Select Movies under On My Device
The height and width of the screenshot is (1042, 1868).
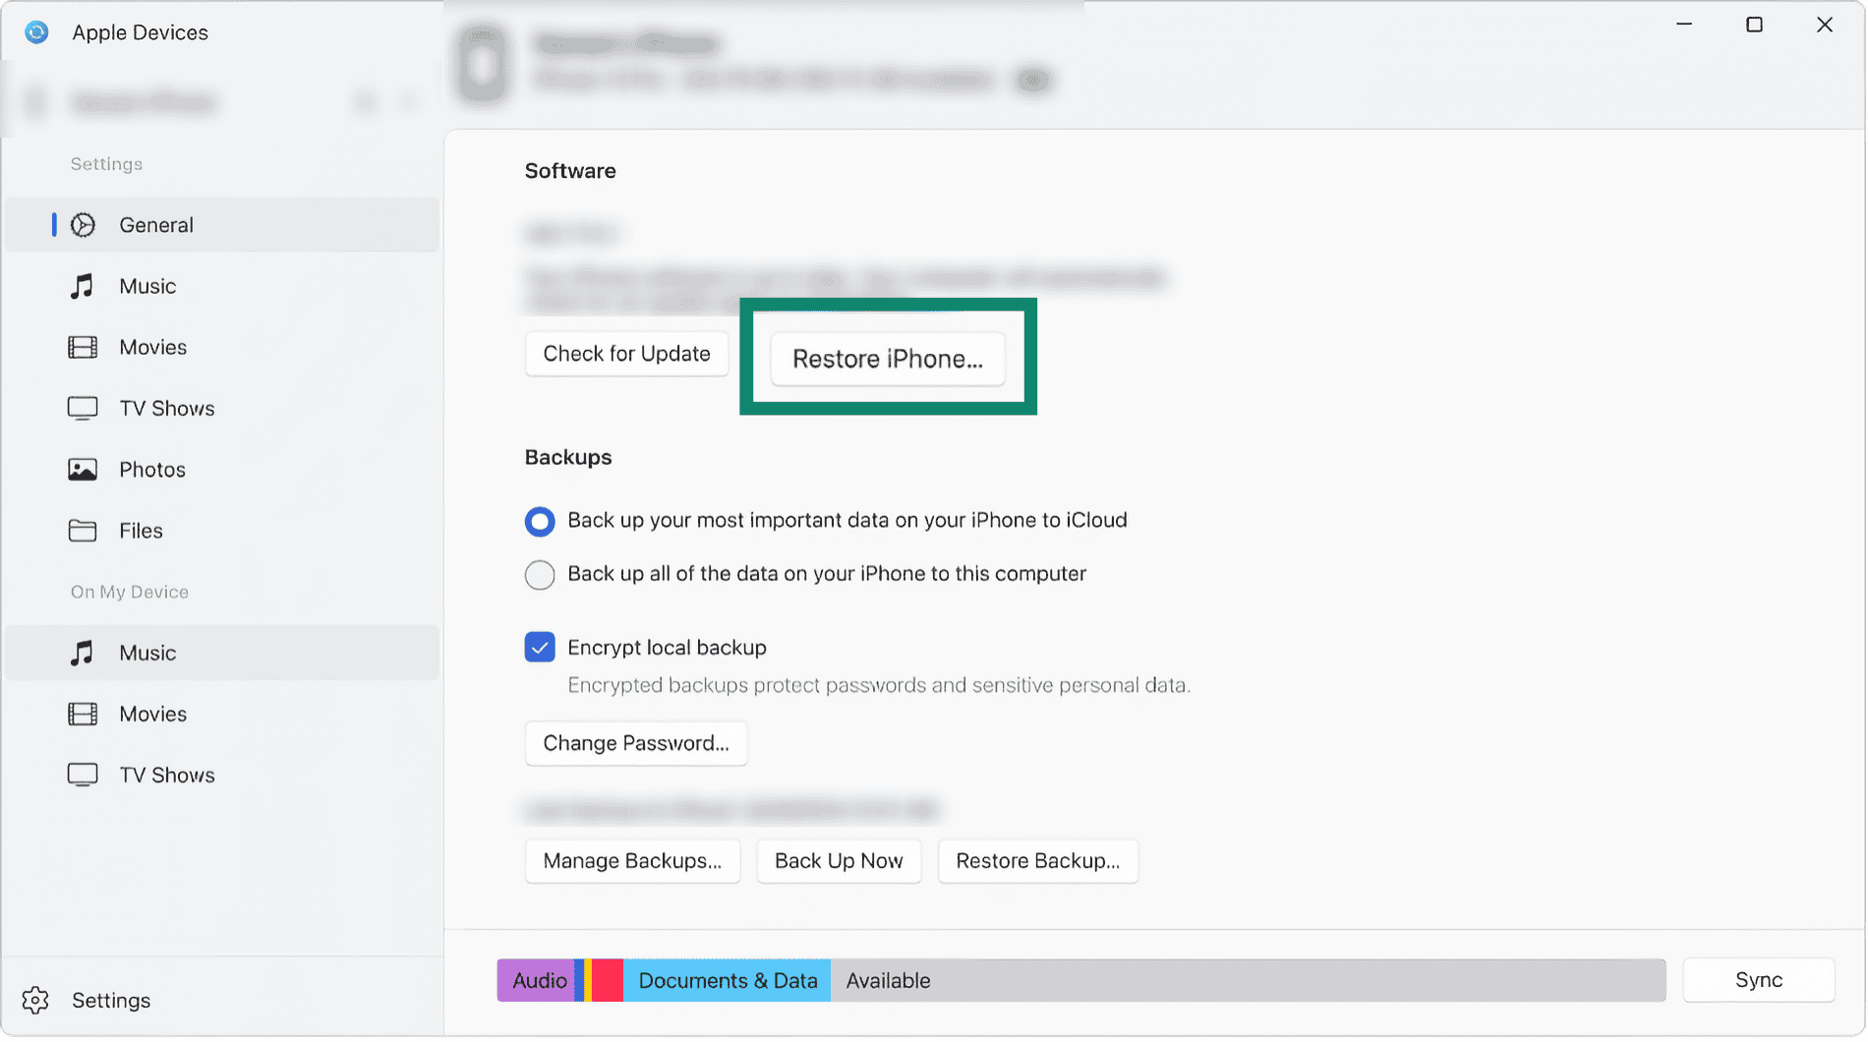pyautogui.click(x=222, y=715)
